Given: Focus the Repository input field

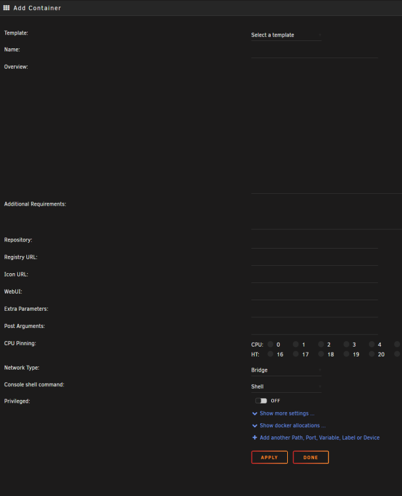Looking at the screenshot, I should (314, 243).
